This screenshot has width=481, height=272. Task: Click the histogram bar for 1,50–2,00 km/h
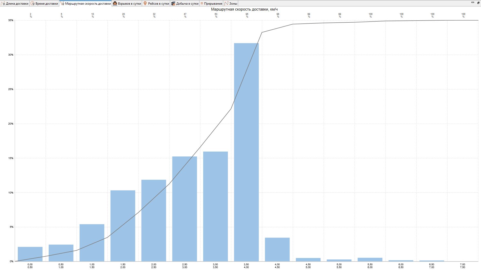(123, 226)
